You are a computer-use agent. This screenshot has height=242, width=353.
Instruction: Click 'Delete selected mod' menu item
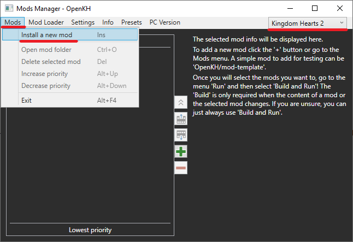point(51,62)
